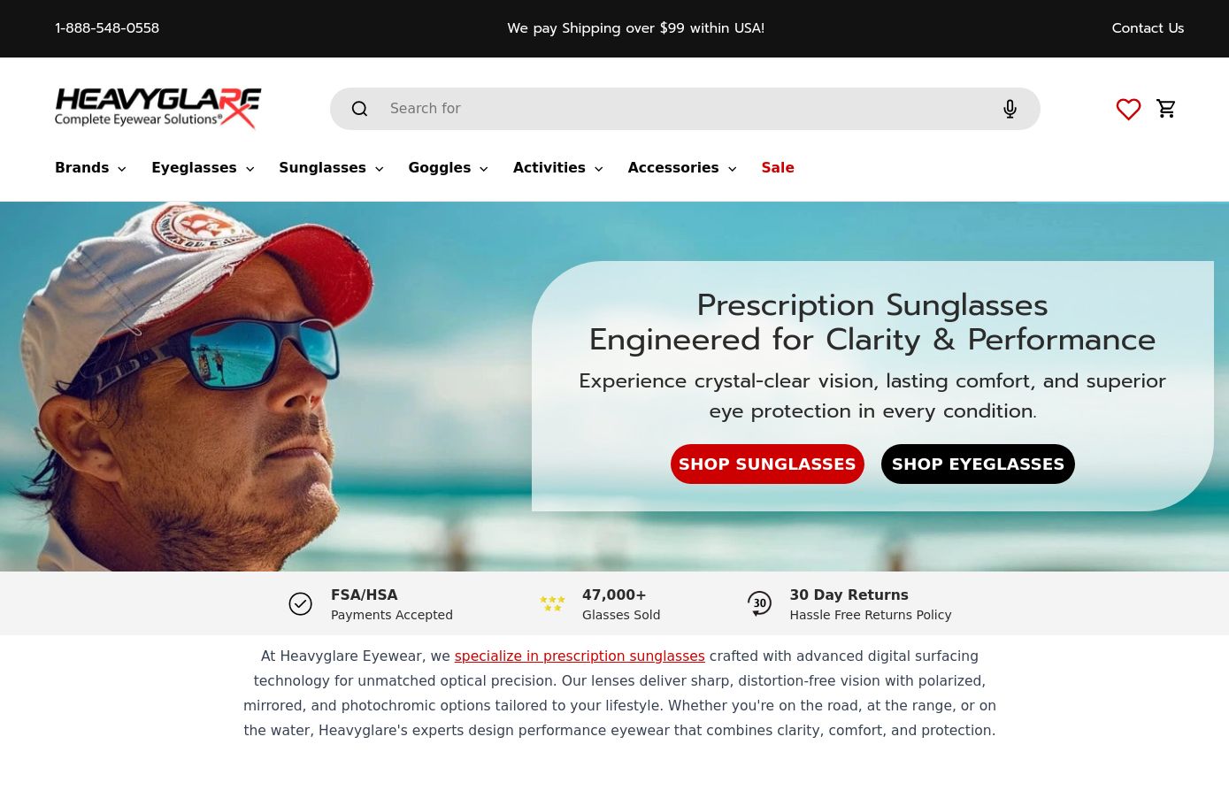This screenshot has width=1229, height=798.
Task: Expand the Brands dropdown menu
Action: pos(90,168)
